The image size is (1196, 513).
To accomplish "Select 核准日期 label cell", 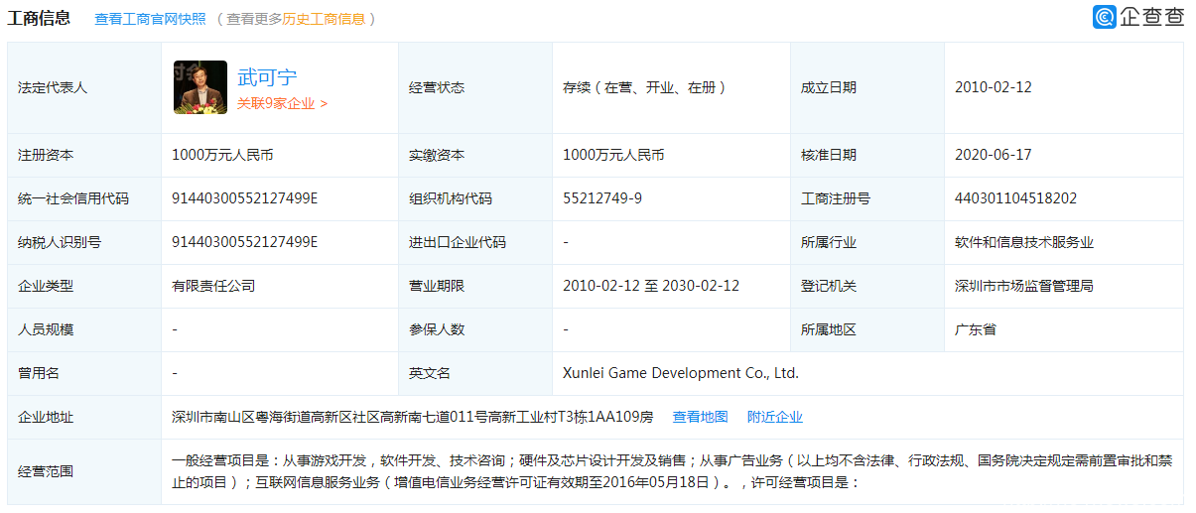I will pos(867,155).
